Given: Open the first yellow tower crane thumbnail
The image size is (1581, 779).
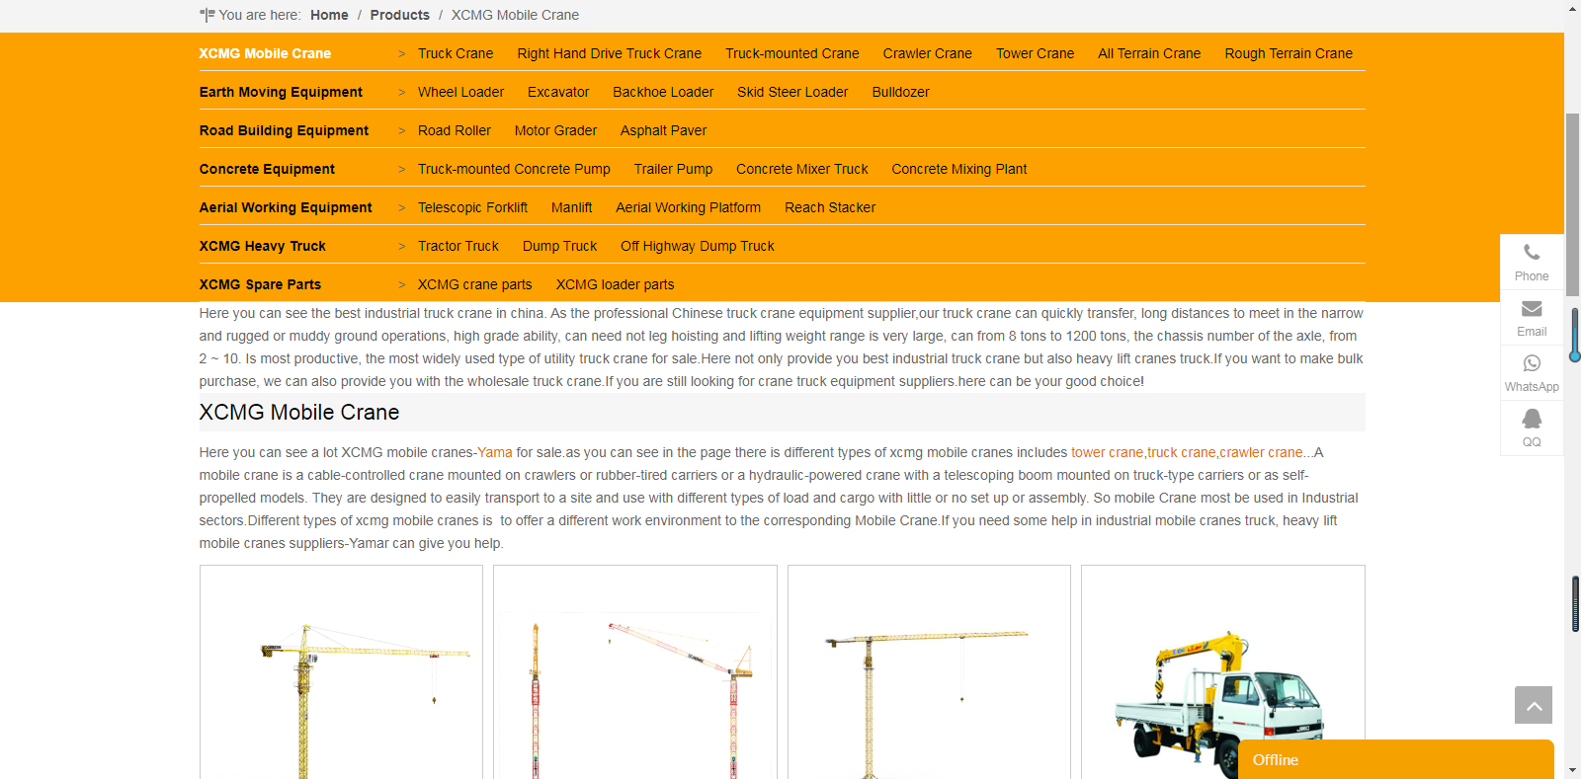Looking at the screenshot, I should pyautogui.click(x=342, y=672).
